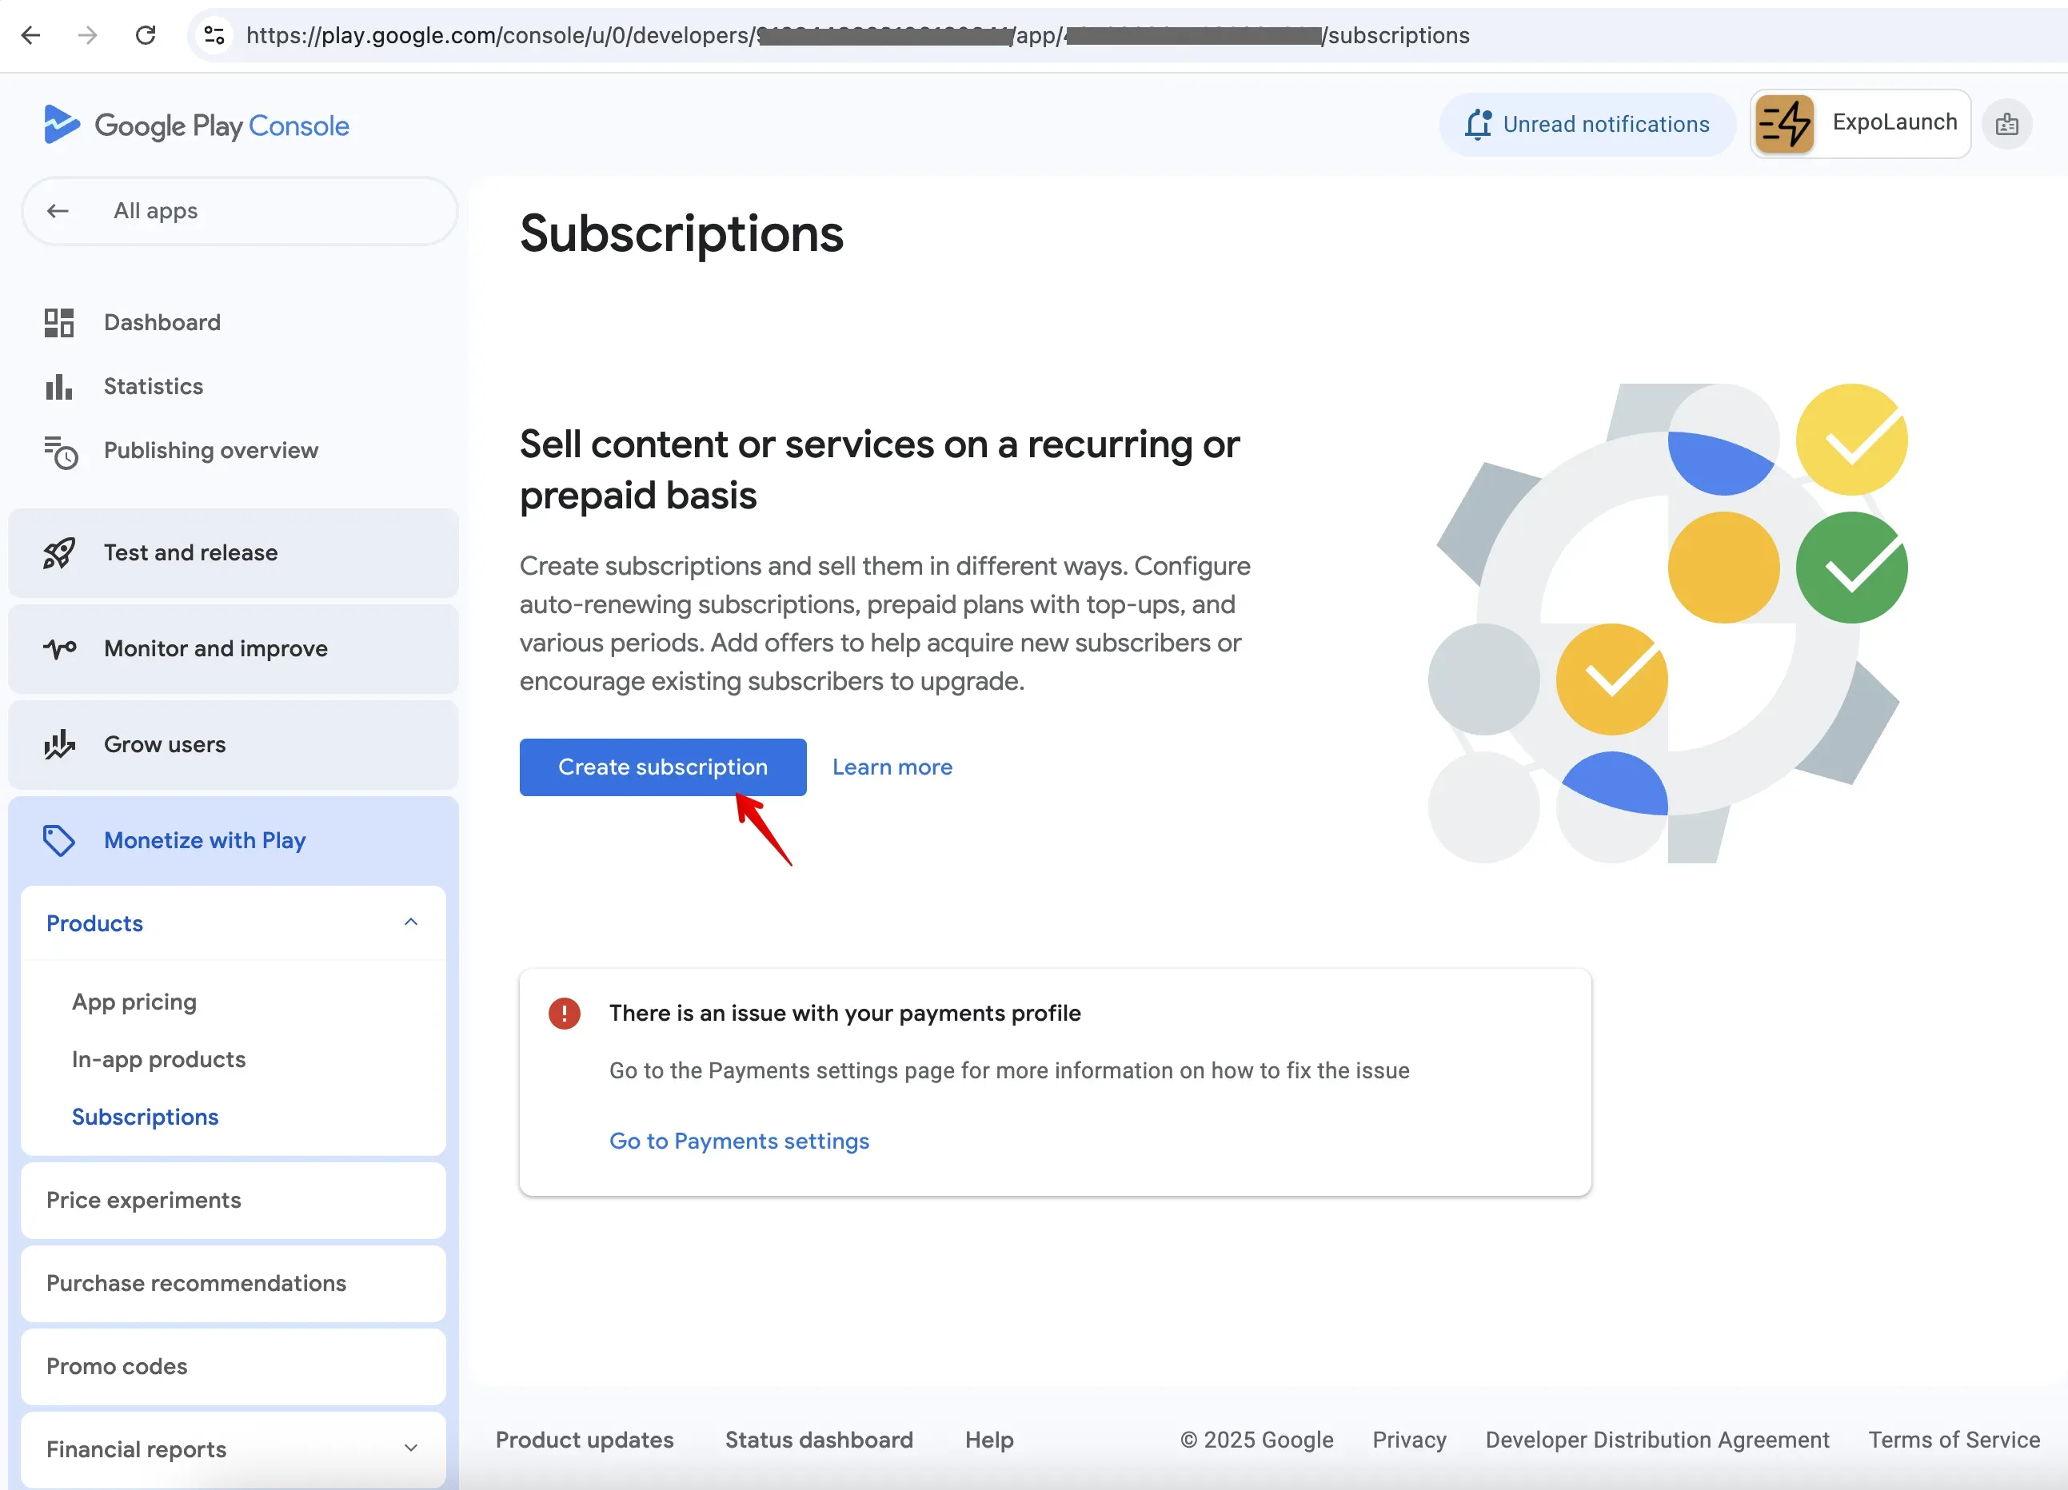Collapse the Products section chevron

411,922
